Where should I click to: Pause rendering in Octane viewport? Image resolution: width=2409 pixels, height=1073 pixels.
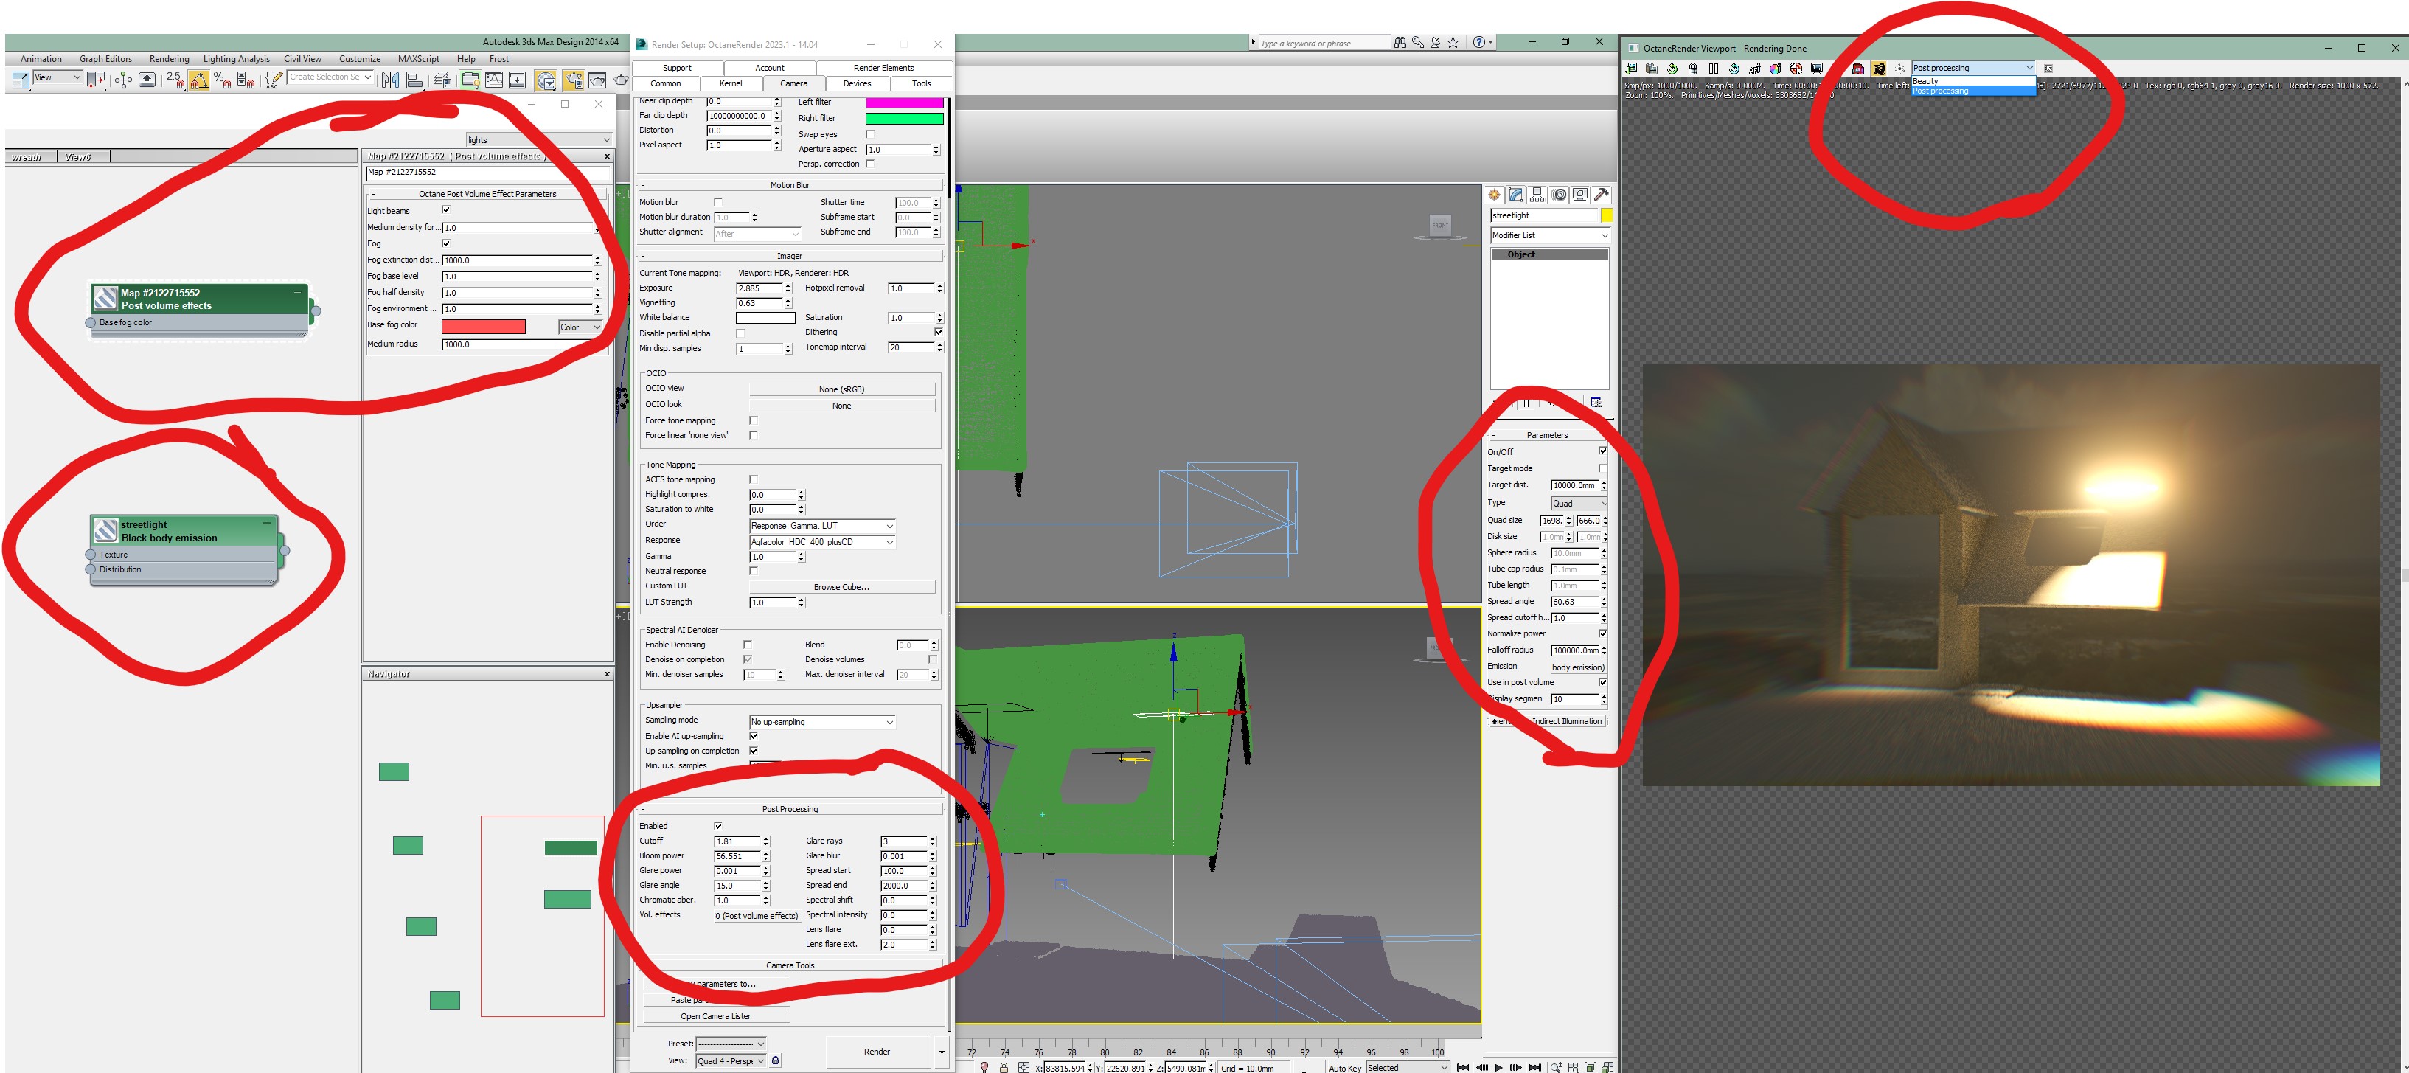(1713, 69)
